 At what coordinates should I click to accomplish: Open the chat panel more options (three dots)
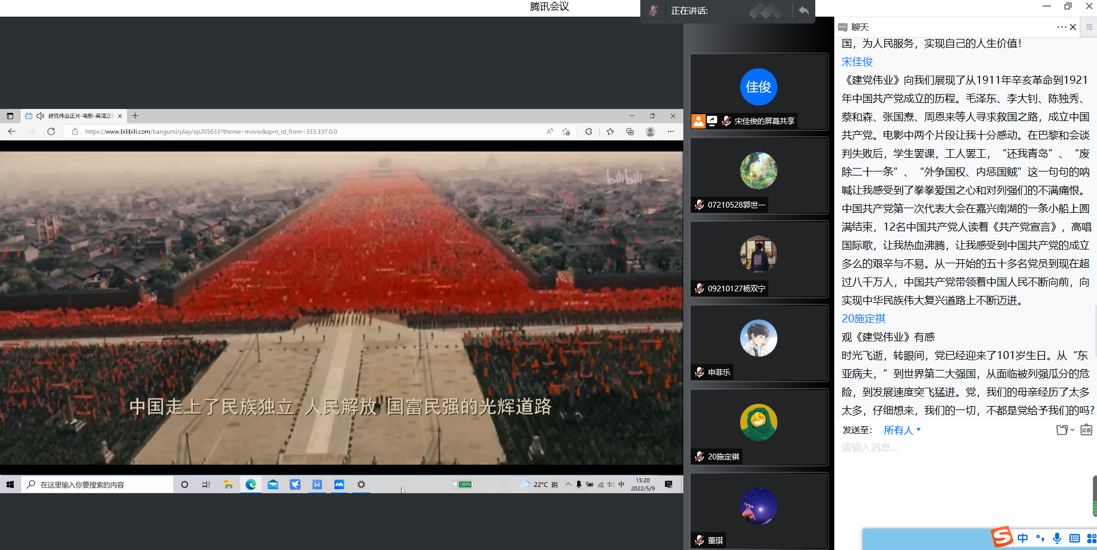click(1062, 27)
